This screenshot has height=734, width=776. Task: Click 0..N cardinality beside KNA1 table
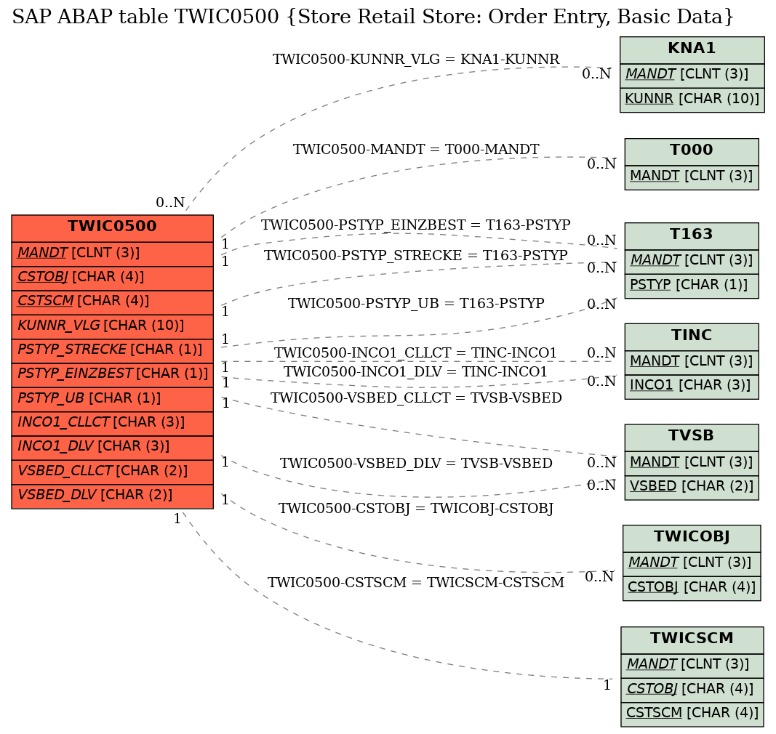(596, 74)
